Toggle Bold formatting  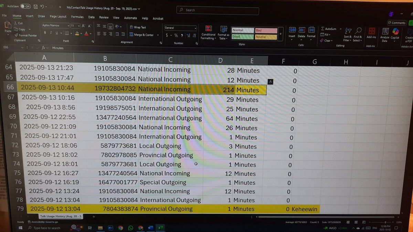[45, 33]
